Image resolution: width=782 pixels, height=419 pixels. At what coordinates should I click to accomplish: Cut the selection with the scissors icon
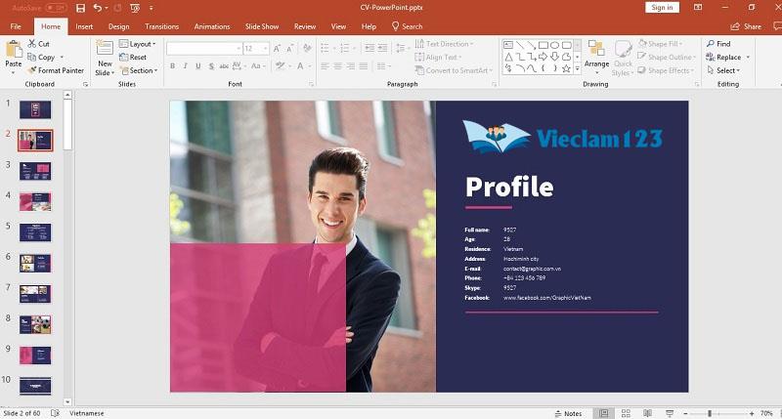pos(32,44)
